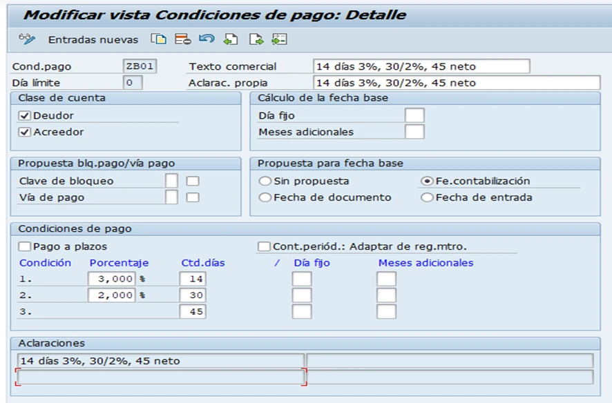Viewport: 612px width, 403px height.
Task: Click the Delete entry icon
Action: [182, 39]
